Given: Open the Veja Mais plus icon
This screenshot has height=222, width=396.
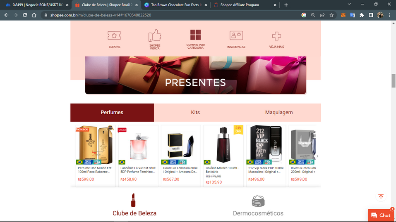Looking at the screenshot, I should point(276,36).
